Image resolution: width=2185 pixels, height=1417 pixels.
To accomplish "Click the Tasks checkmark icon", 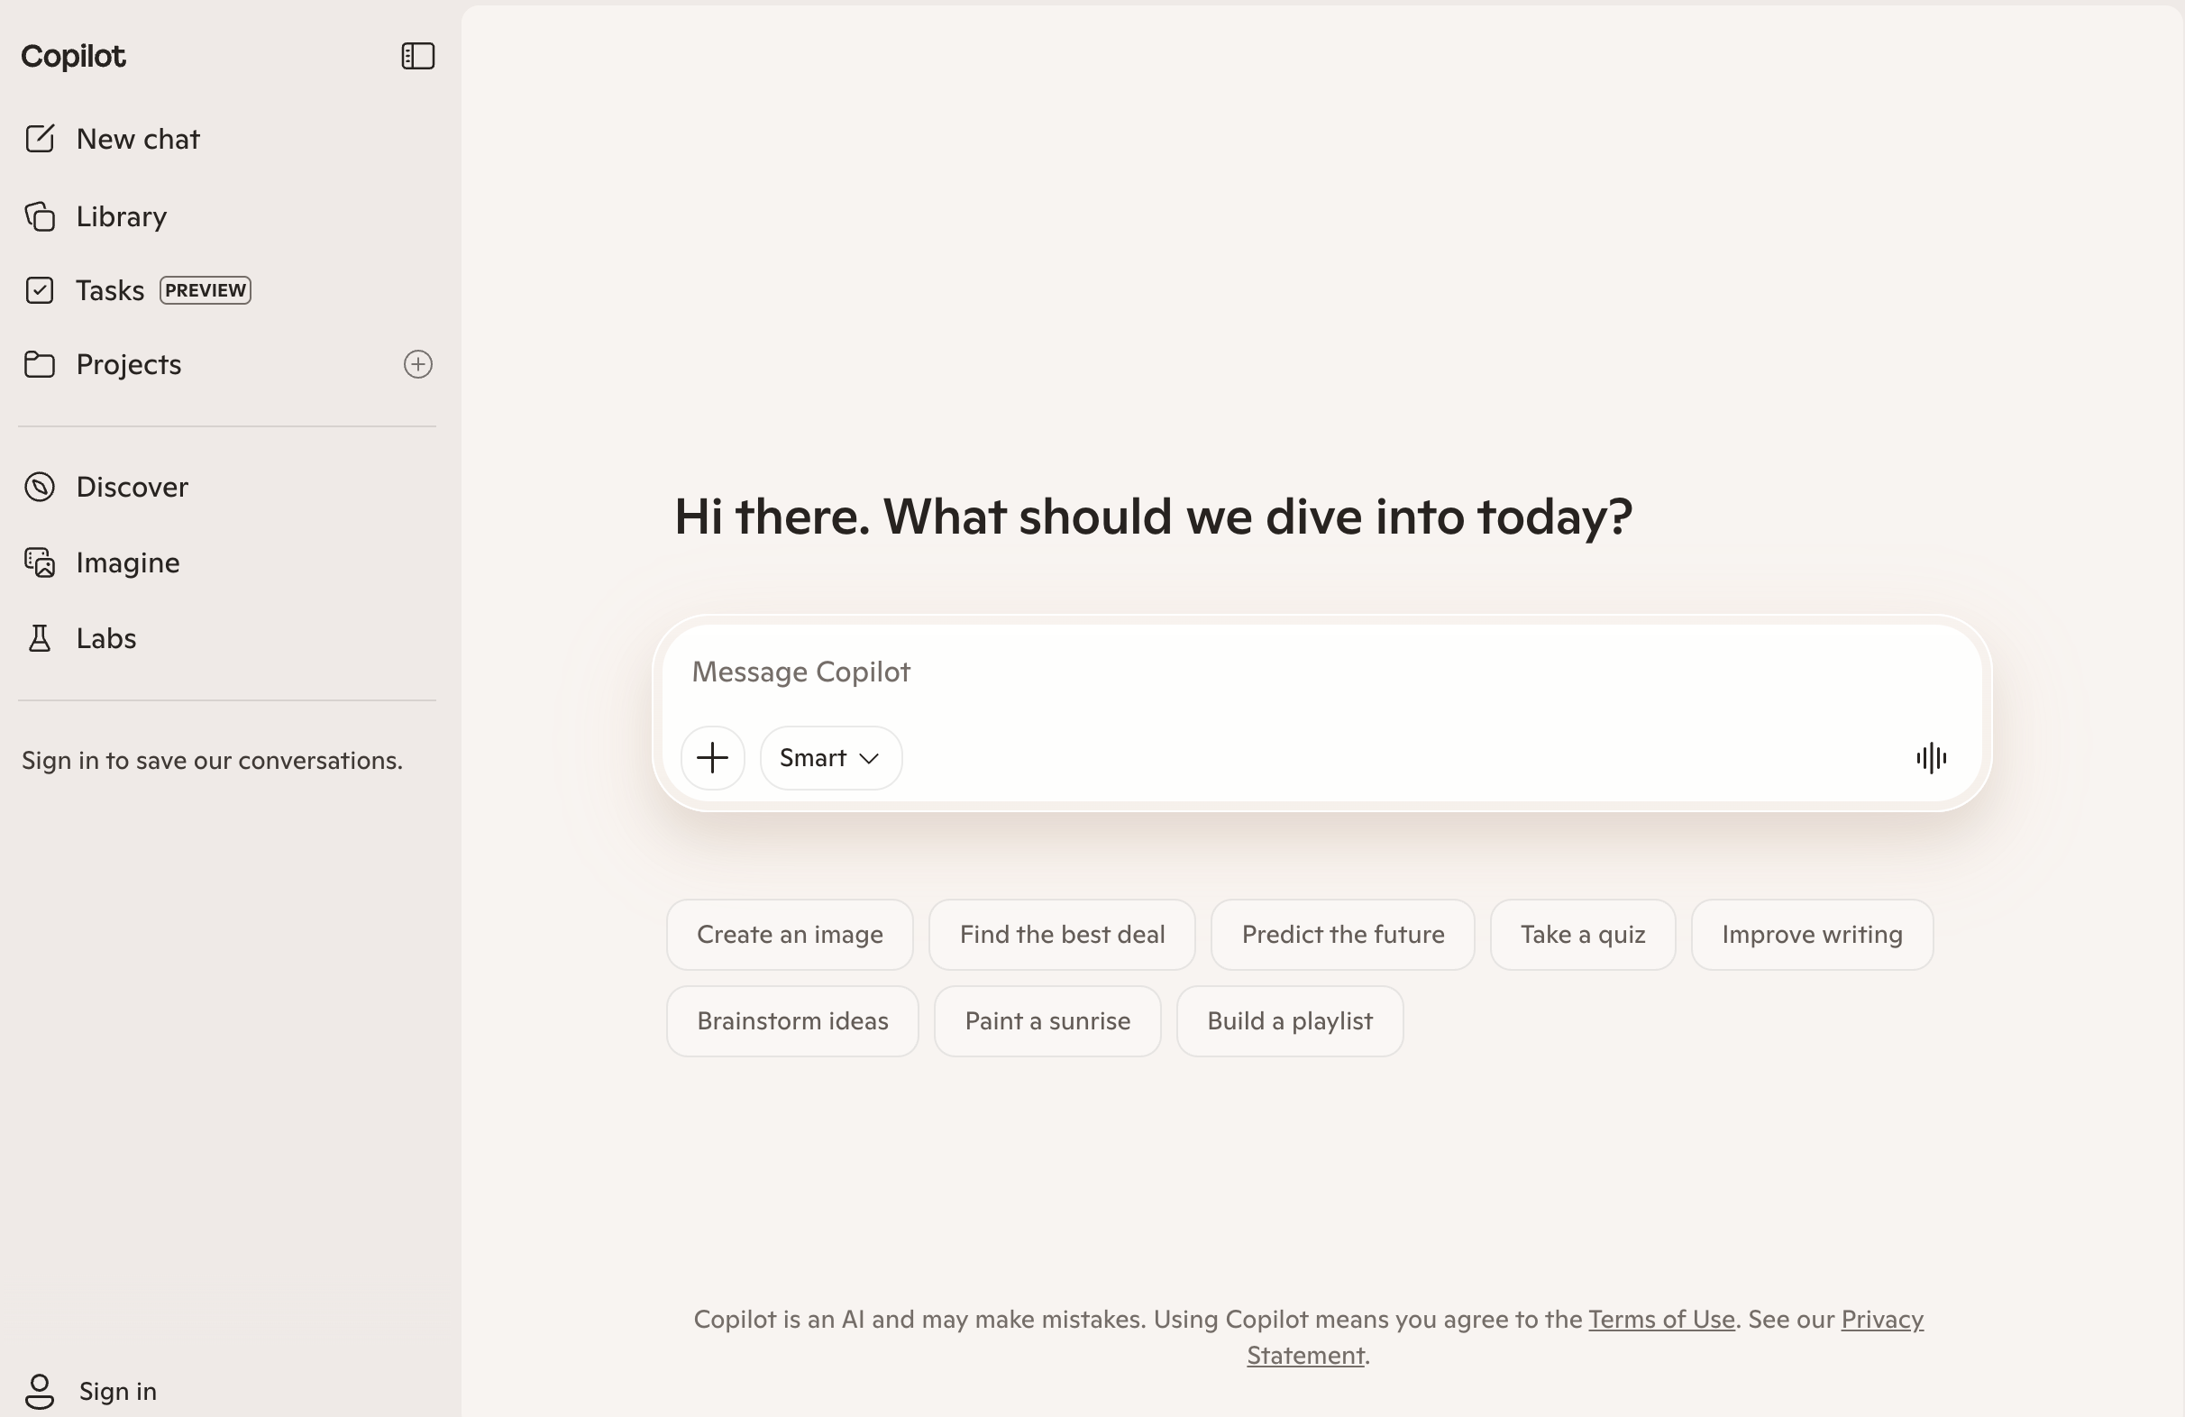I will click(40, 290).
